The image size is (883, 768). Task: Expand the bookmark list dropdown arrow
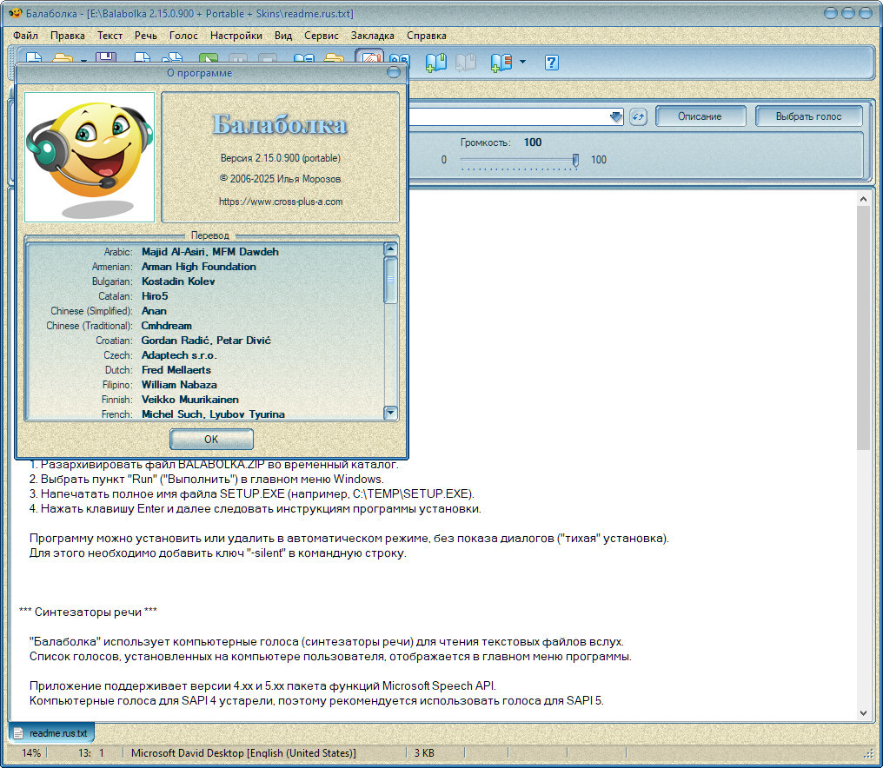[522, 62]
